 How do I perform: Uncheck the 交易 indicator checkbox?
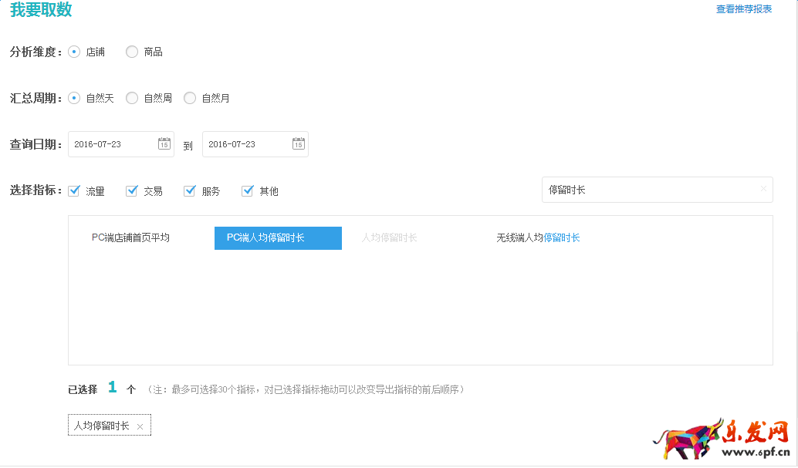coord(132,190)
